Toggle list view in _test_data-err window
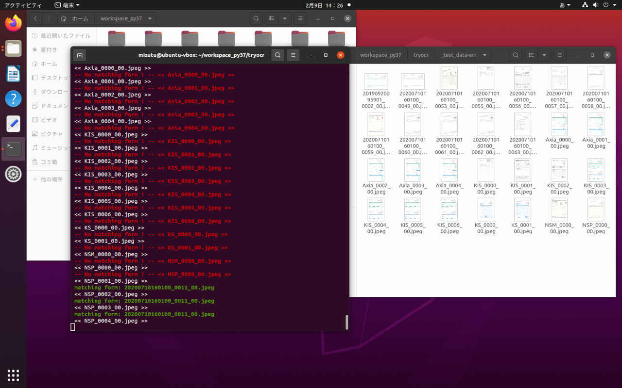Screen dimensions: 622x388 (532, 55)
